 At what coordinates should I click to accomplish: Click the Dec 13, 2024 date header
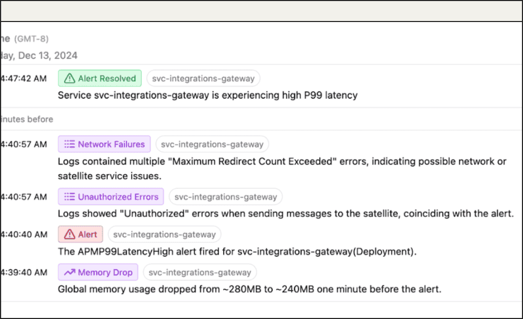pos(39,55)
